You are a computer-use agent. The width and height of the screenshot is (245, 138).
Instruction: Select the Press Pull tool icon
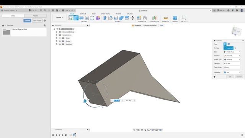105,18
